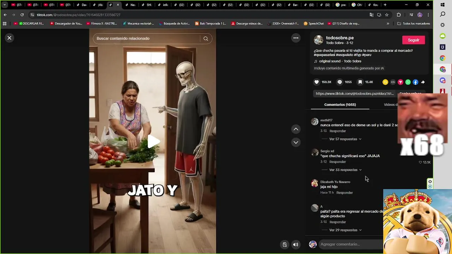
Task: Open the #quepasariasi hashtag
Action: (x=325, y=55)
